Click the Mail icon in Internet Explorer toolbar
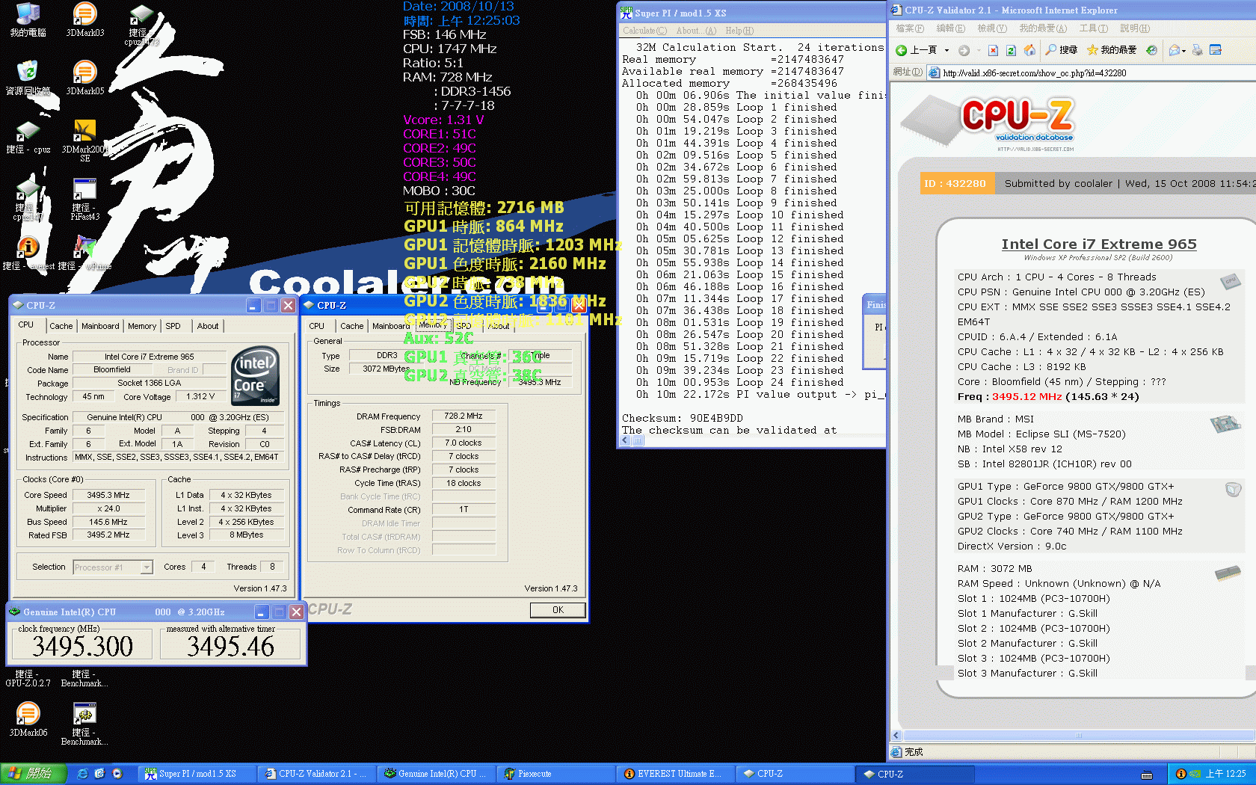The width and height of the screenshot is (1256, 785). click(x=1174, y=50)
